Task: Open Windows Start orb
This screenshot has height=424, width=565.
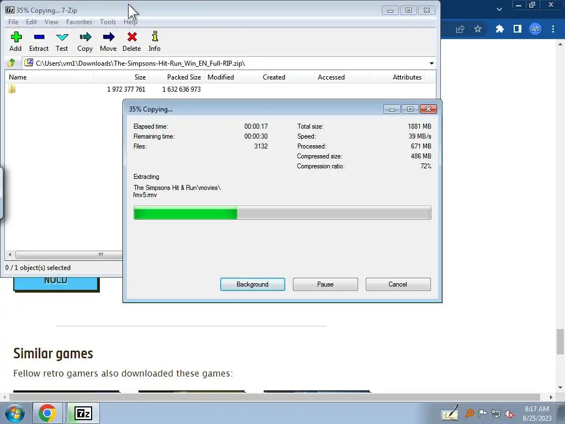Action: (15, 413)
